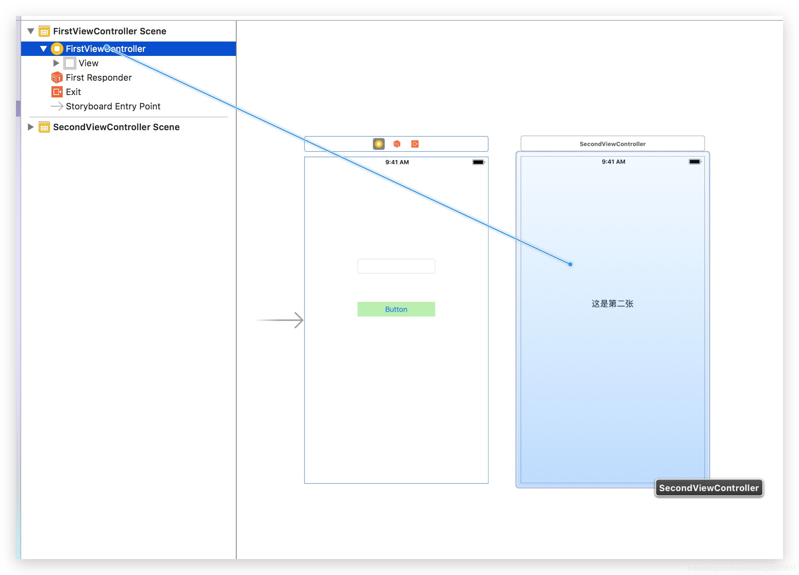Expand SecondViewController Scene in outline

pyautogui.click(x=31, y=127)
